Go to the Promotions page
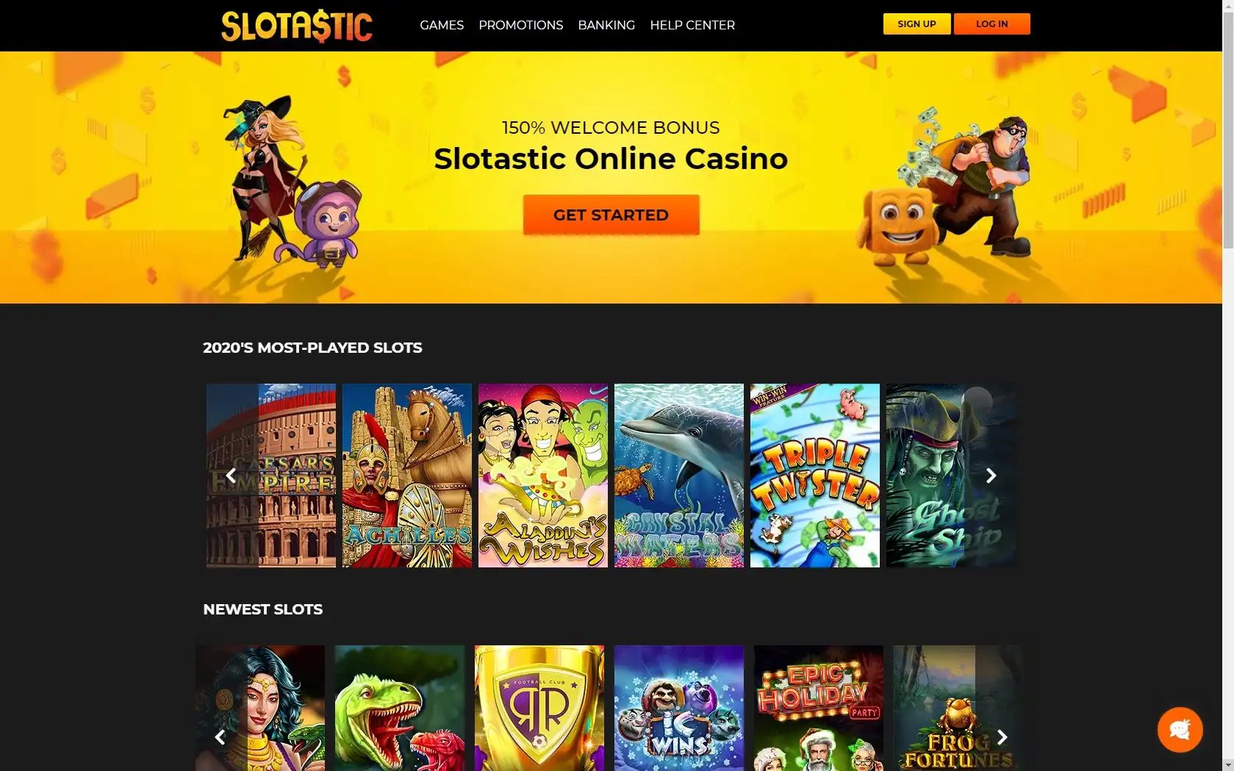Image resolution: width=1234 pixels, height=771 pixels. pyautogui.click(x=521, y=25)
